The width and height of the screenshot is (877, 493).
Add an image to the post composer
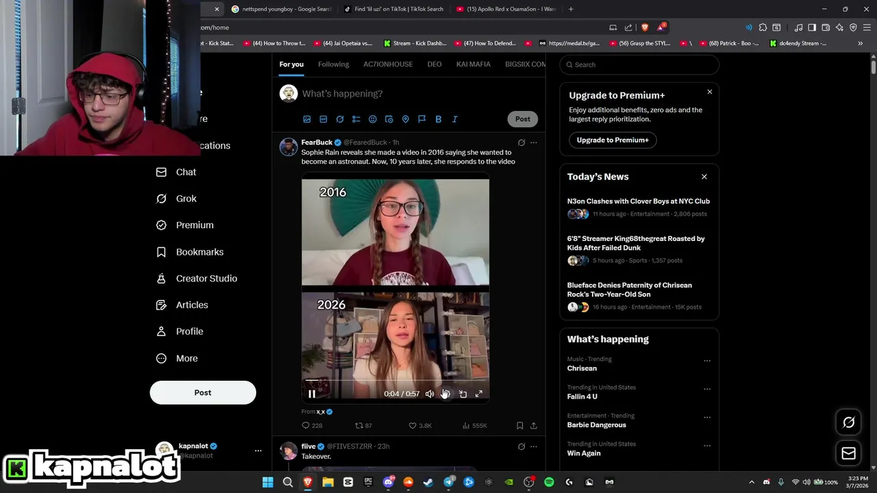(x=307, y=119)
